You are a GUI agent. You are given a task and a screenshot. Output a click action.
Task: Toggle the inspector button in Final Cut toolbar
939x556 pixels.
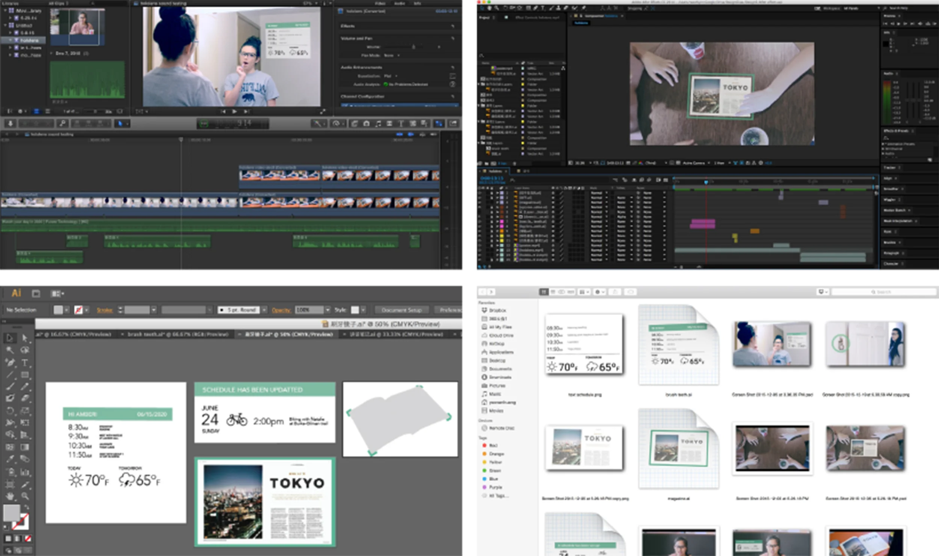click(439, 124)
